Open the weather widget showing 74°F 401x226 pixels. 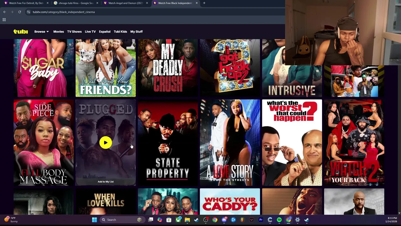[x=11, y=220]
